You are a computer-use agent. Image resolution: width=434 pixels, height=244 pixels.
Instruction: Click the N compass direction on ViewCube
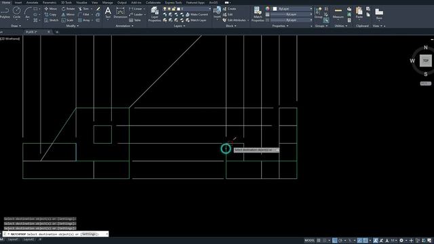coord(426,47)
